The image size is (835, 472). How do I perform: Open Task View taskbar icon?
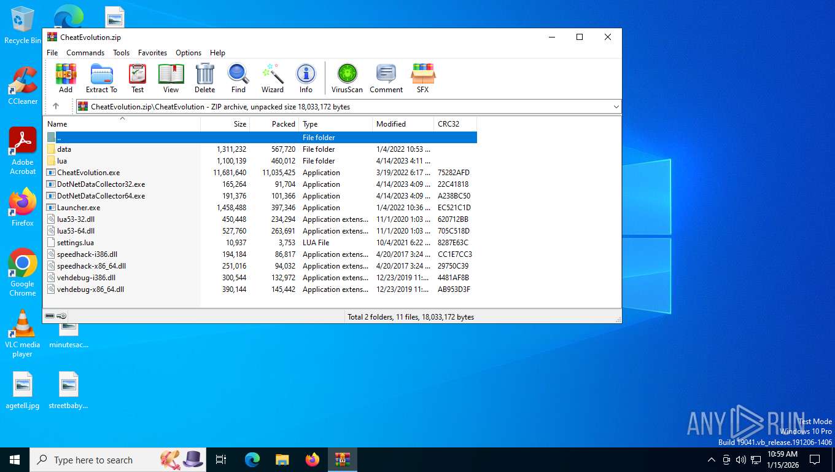[221, 460]
